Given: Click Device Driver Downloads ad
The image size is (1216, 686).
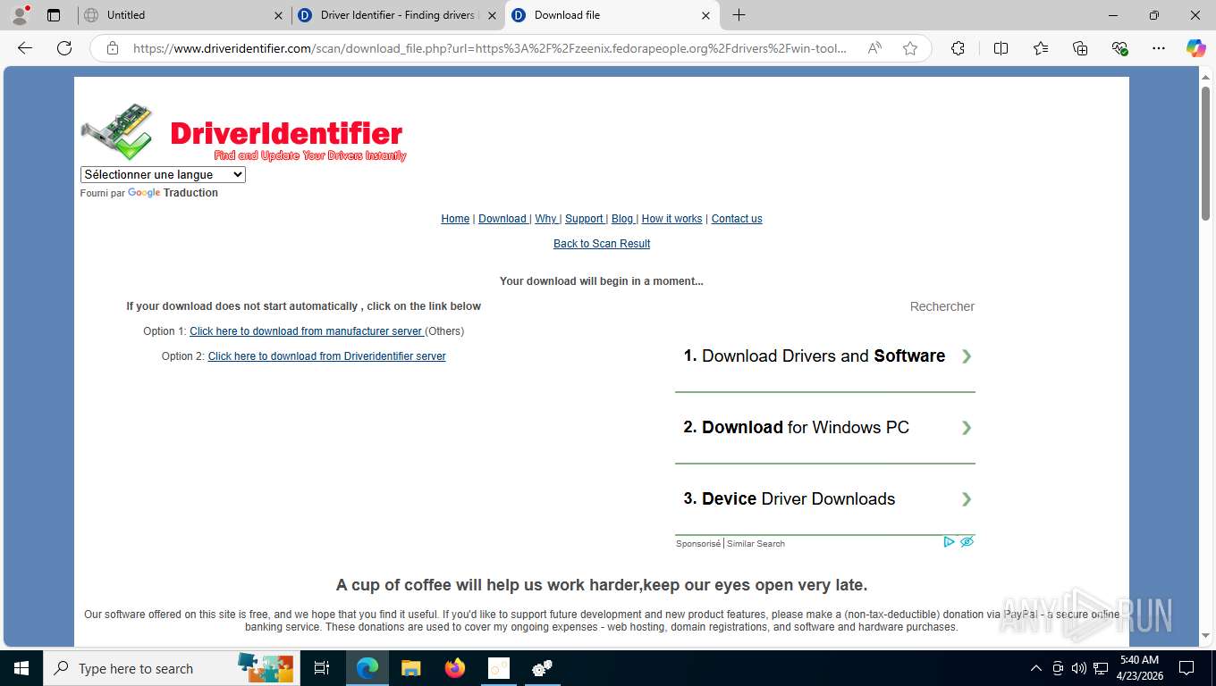Looking at the screenshot, I should click(824, 499).
